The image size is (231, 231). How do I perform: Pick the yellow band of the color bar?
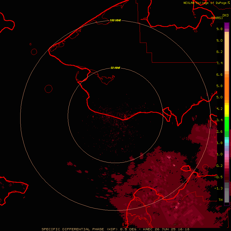pyautogui.click(x=227, y=110)
